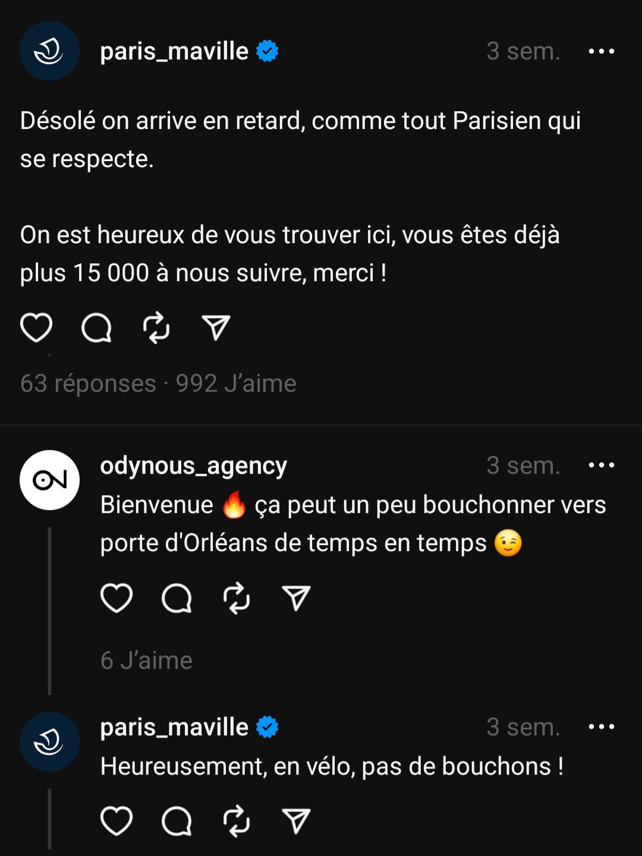Viewport: 642px width, 856px height.
Task: Share the main post via send icon
Action: coord(216,328)
